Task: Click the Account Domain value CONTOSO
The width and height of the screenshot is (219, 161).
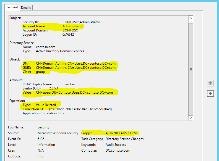Action: coord(70,30)
